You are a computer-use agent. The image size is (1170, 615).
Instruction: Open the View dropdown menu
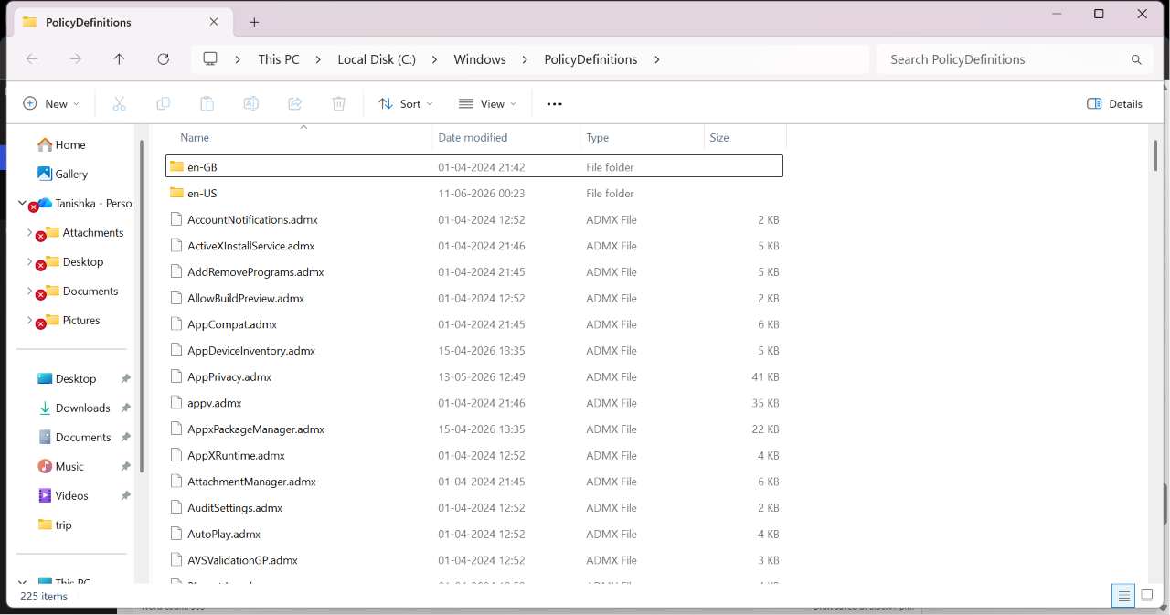click(487, 104)
